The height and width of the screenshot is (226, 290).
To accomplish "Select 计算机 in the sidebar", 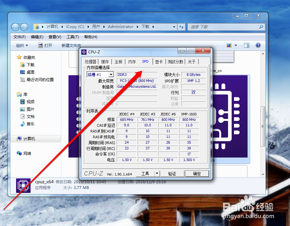I will 36,139.
